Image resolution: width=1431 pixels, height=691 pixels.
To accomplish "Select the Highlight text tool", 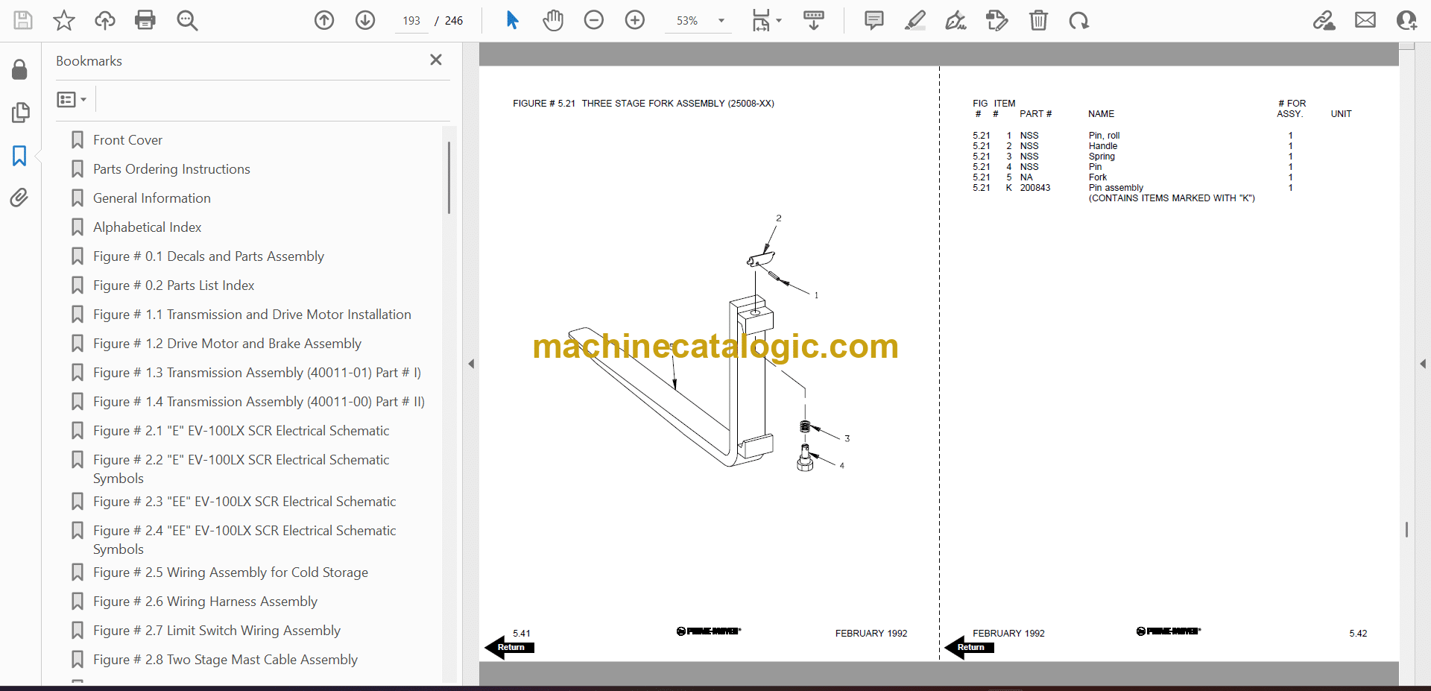I will point(914,20).
